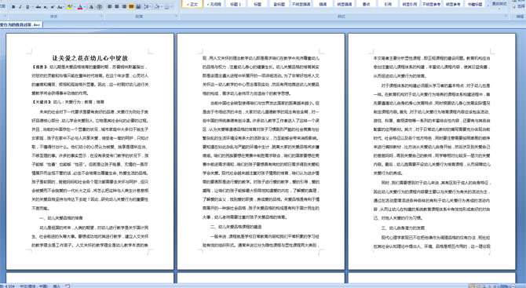The height and width of the screenshot is (288, 526).
Task: Apply superscript formatting
Action: click(x=53, y=7)
